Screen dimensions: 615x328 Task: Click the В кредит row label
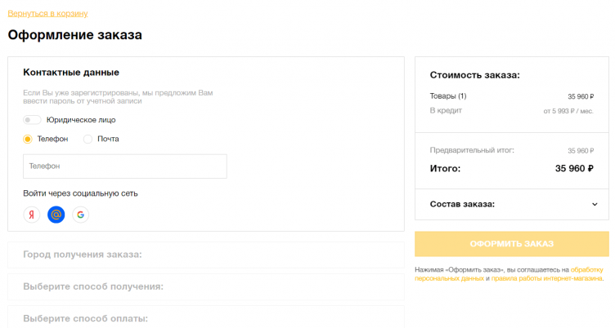coord(446,110)
